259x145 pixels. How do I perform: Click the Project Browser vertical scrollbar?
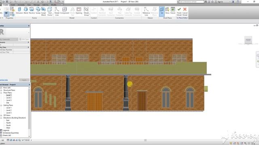[x=29, y=109]
